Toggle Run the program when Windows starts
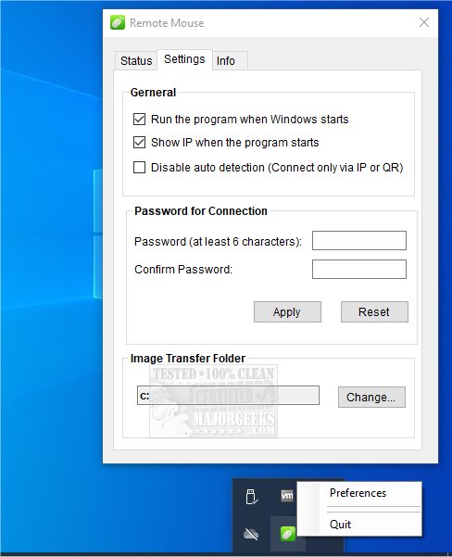The height and width of the screenshot is (557, 452). pos(139,119)
